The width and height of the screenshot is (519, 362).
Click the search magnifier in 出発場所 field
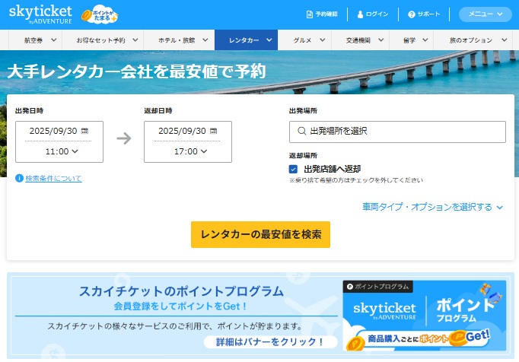tap(301, 131)
